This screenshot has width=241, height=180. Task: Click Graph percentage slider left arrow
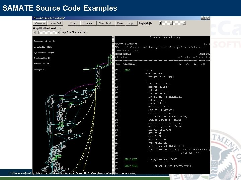[x=160, y=23]
